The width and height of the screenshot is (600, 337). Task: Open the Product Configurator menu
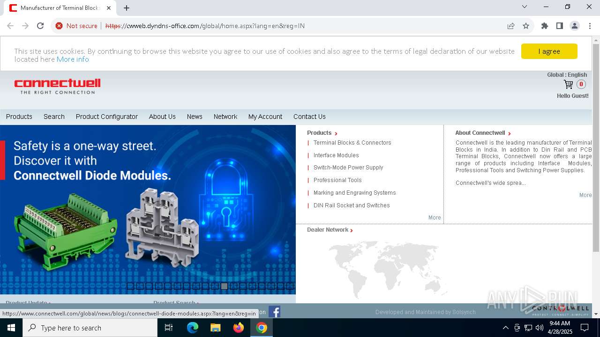pyautogui.click(x=107, y=117)
